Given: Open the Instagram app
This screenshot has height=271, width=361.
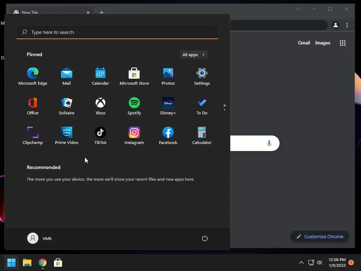Looking at the screenshot, I should click(x=134, y=136).
